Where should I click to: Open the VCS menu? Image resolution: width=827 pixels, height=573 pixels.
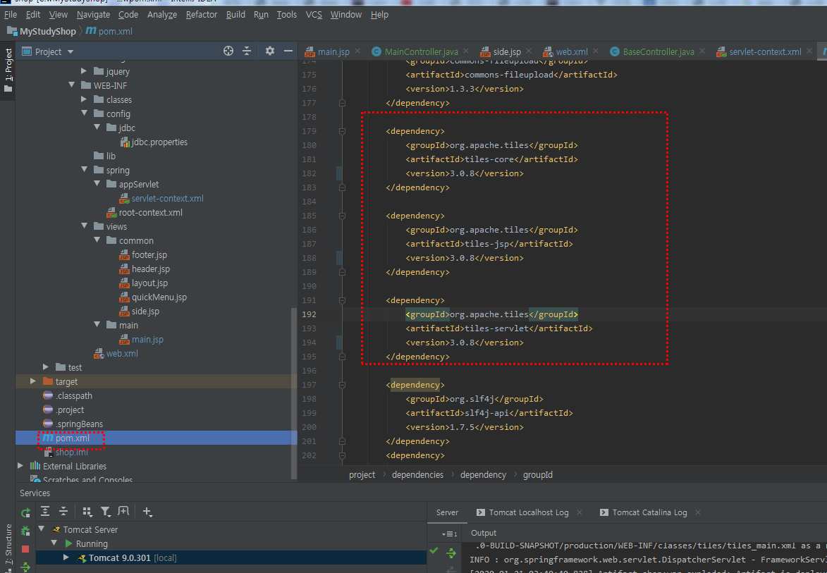click(314, 15)
